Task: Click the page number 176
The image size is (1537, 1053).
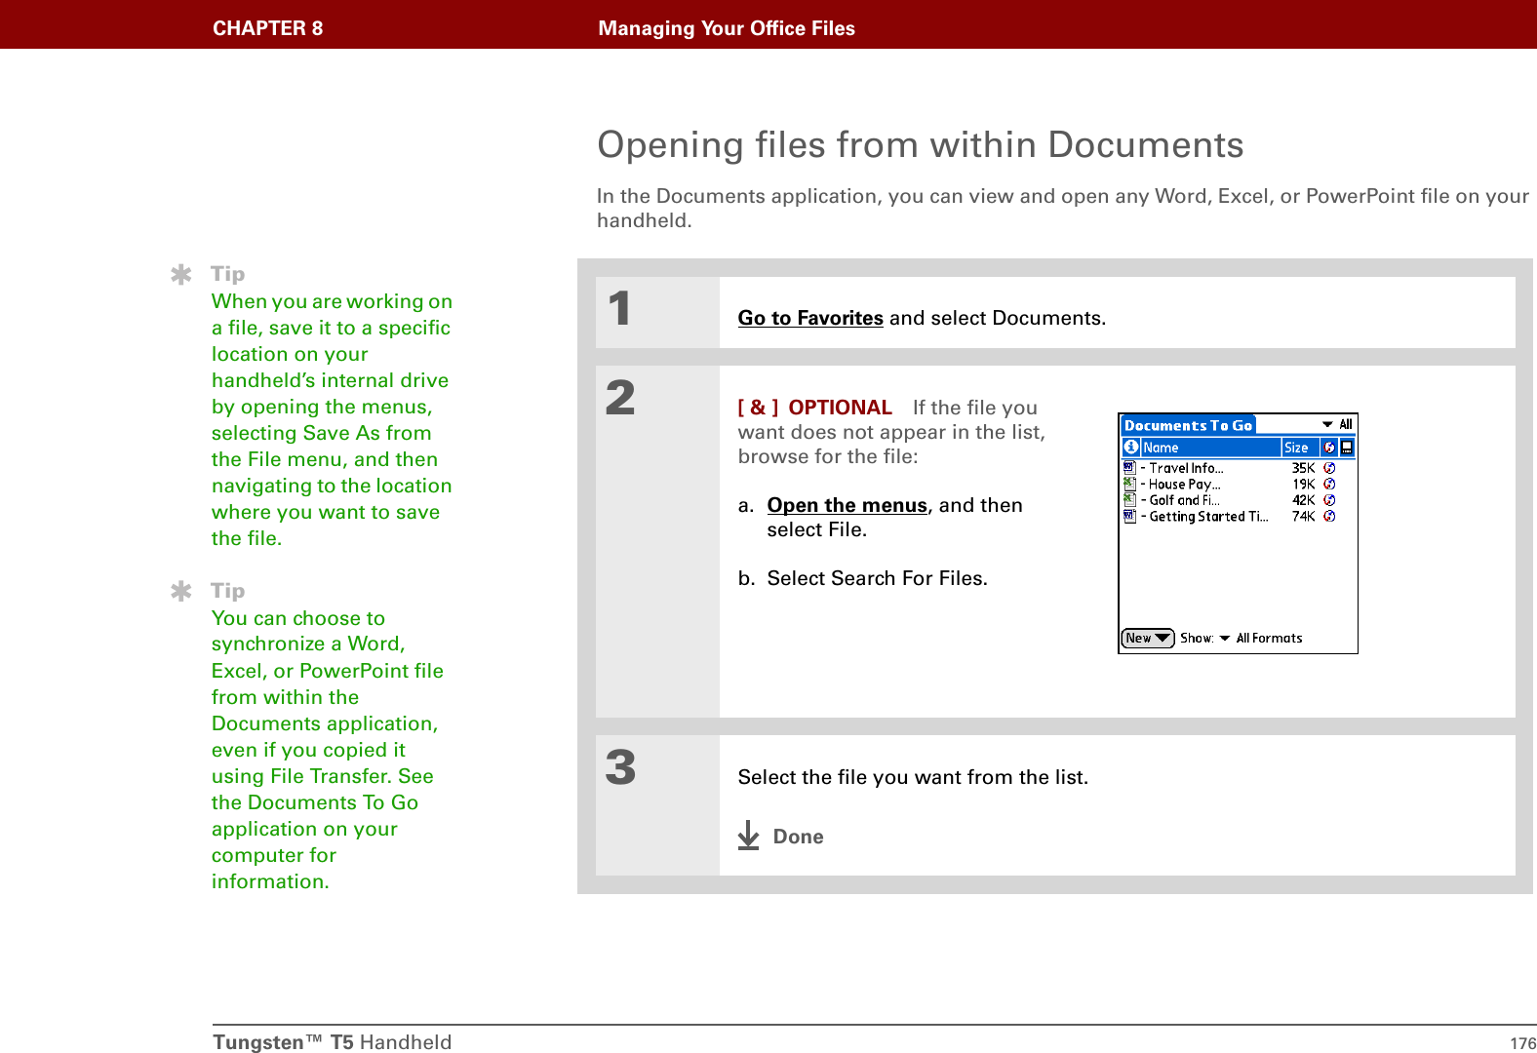Action: point(1522,1043)
